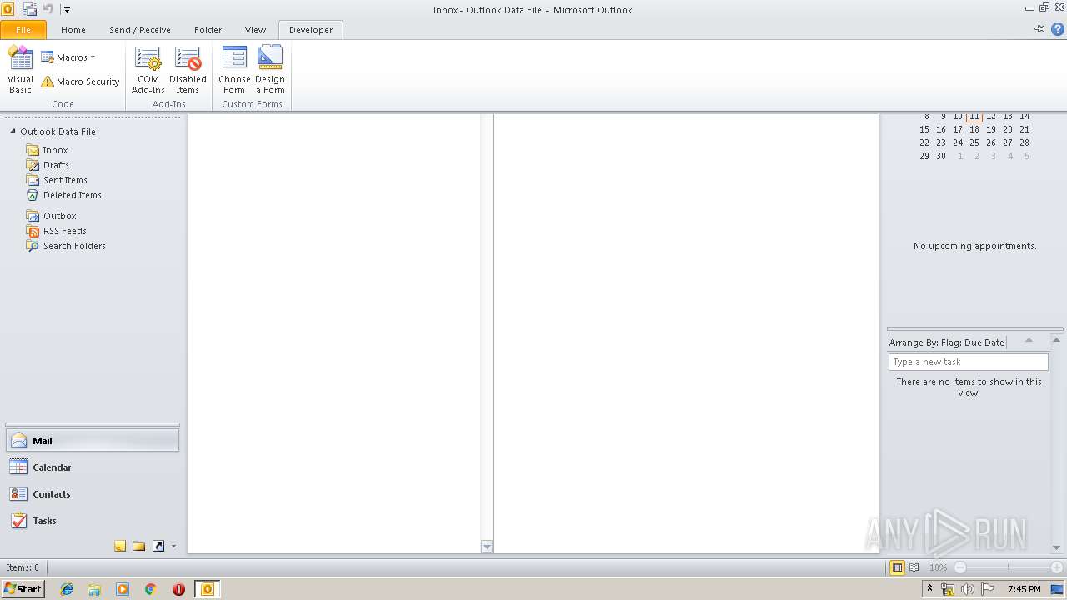Select today's date 11 in calendar
Viewport: 1067px width, 600px height.
pyautogui.click(x=974, y=117)
